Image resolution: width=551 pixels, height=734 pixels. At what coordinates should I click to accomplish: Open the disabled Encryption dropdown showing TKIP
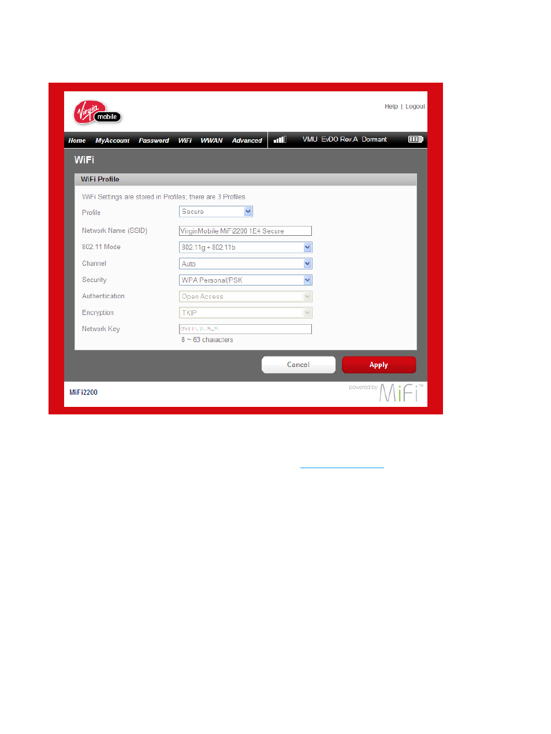(245, 313)
